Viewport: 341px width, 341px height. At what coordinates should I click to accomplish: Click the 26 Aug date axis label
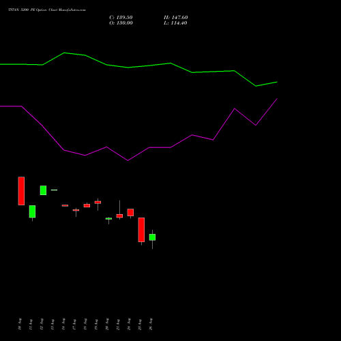click(151, 324)
